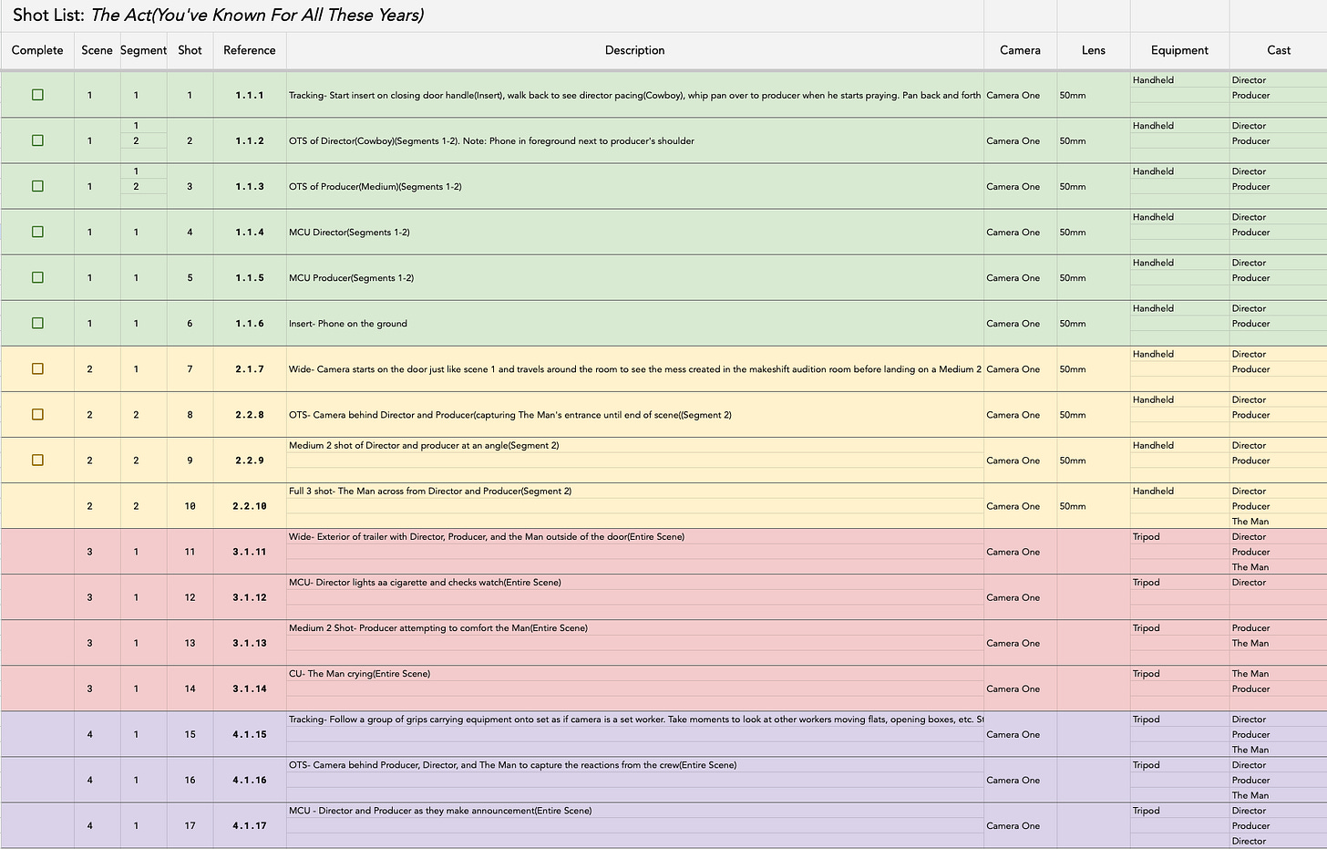Check the Complete box for reference 1.1.1
The image size is (1327, 849).
tap(37, 95)
